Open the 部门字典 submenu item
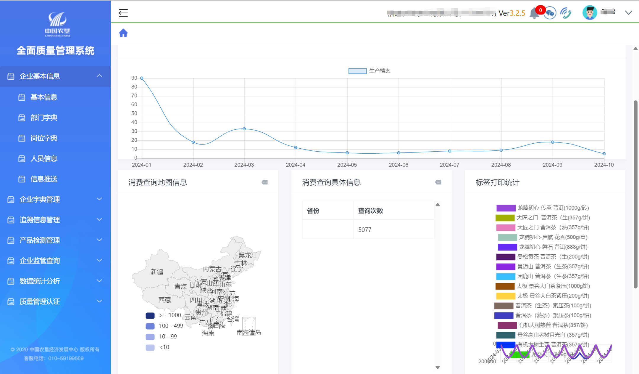 point(44,118)
